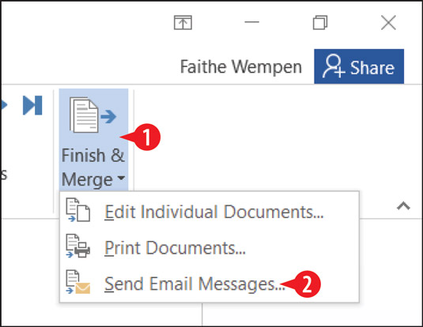The width and height of the screenshot is (423, 327).
Task: Open Faithe Wempen account name
Action: (241, 66)
